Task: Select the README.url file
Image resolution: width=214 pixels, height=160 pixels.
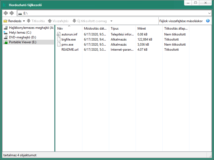Action: [70, 50]
